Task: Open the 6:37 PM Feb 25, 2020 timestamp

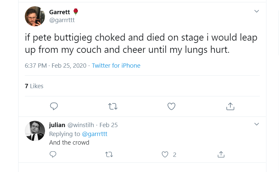Action: (x=55, y=66)
